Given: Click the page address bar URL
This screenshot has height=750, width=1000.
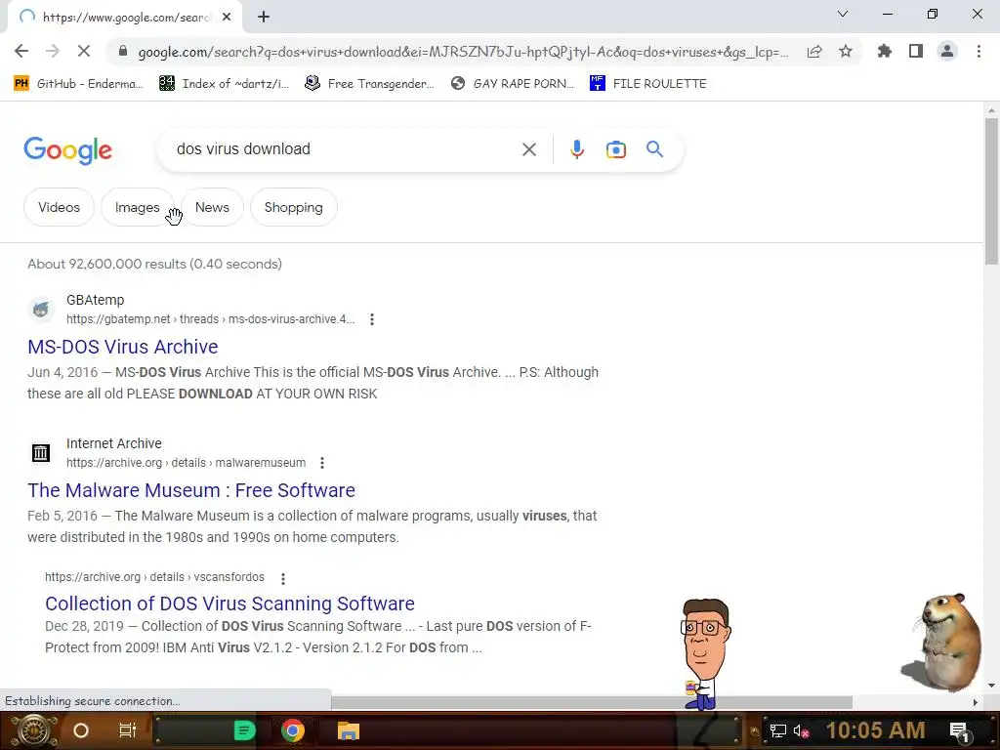Looking at the screenshot, I should (463, 52).
